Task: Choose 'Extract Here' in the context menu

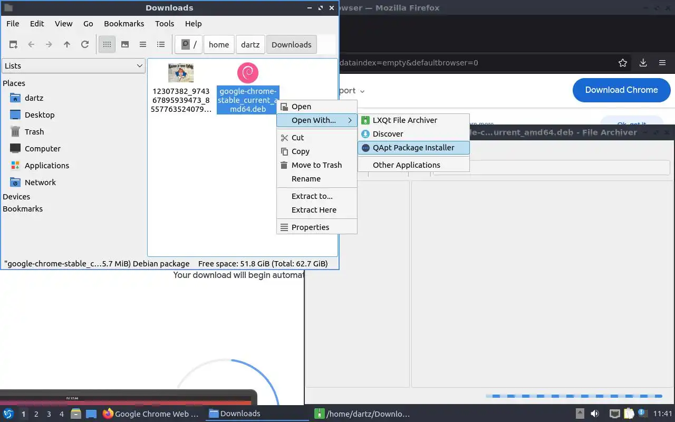Action: coord(317,210)
